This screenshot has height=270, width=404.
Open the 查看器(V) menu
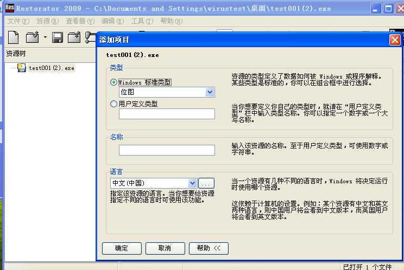[80, 21]
